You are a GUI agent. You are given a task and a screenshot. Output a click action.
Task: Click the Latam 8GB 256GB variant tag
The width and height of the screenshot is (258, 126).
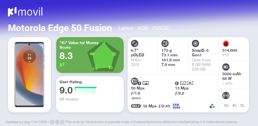point(144,28)
